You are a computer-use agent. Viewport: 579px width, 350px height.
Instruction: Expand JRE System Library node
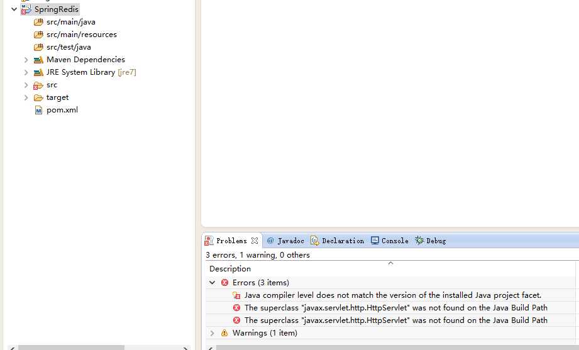click(x=26, y=72)
